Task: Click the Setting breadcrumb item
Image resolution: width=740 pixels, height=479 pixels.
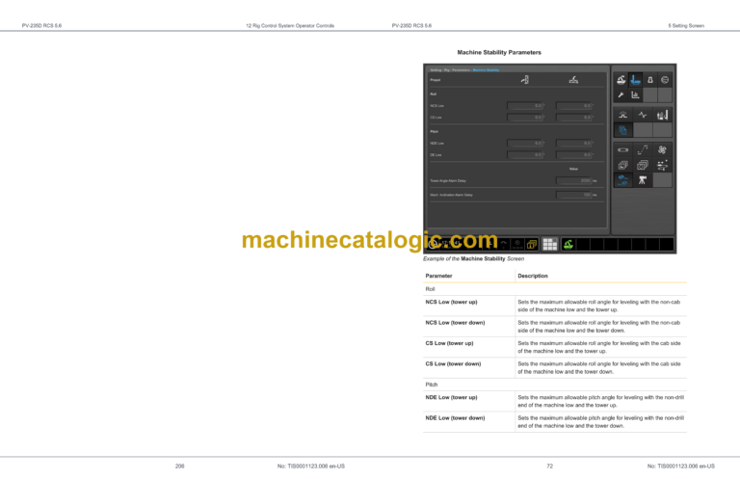Action: [436, 69]
